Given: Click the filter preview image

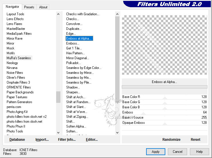Looking at the screenshot, I should pos(164,45).
